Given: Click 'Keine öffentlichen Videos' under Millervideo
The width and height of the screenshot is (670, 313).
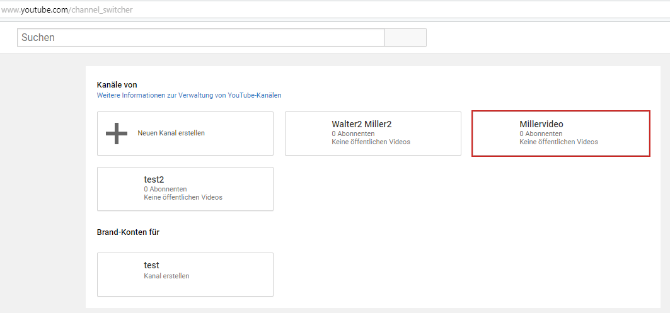Looking at the screenshot, I should pyautogui.click(x=558, y=142).
